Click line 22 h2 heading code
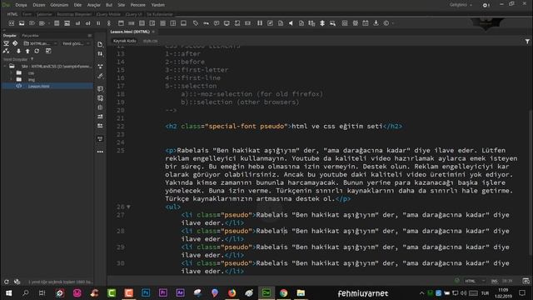 [284, 126]
